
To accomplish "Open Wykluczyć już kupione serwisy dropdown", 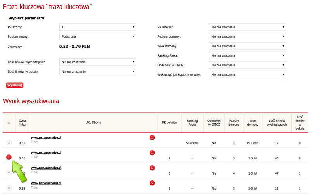I will click(x=247, y=74).
